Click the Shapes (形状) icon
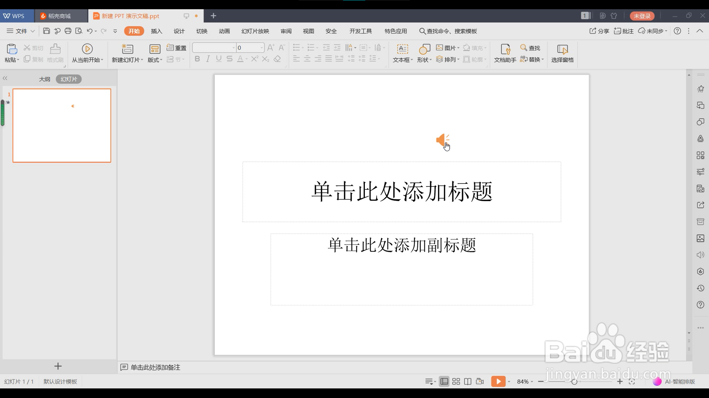This screenshot has height=398, width=709. [x=424, y=49]
